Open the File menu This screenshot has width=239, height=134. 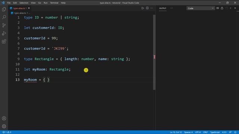pos(9,3)
